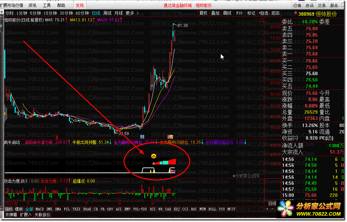This screenshot has height=222, width=347.
Task: Expand the 扩展∧ panel
Action: point(25,215)
